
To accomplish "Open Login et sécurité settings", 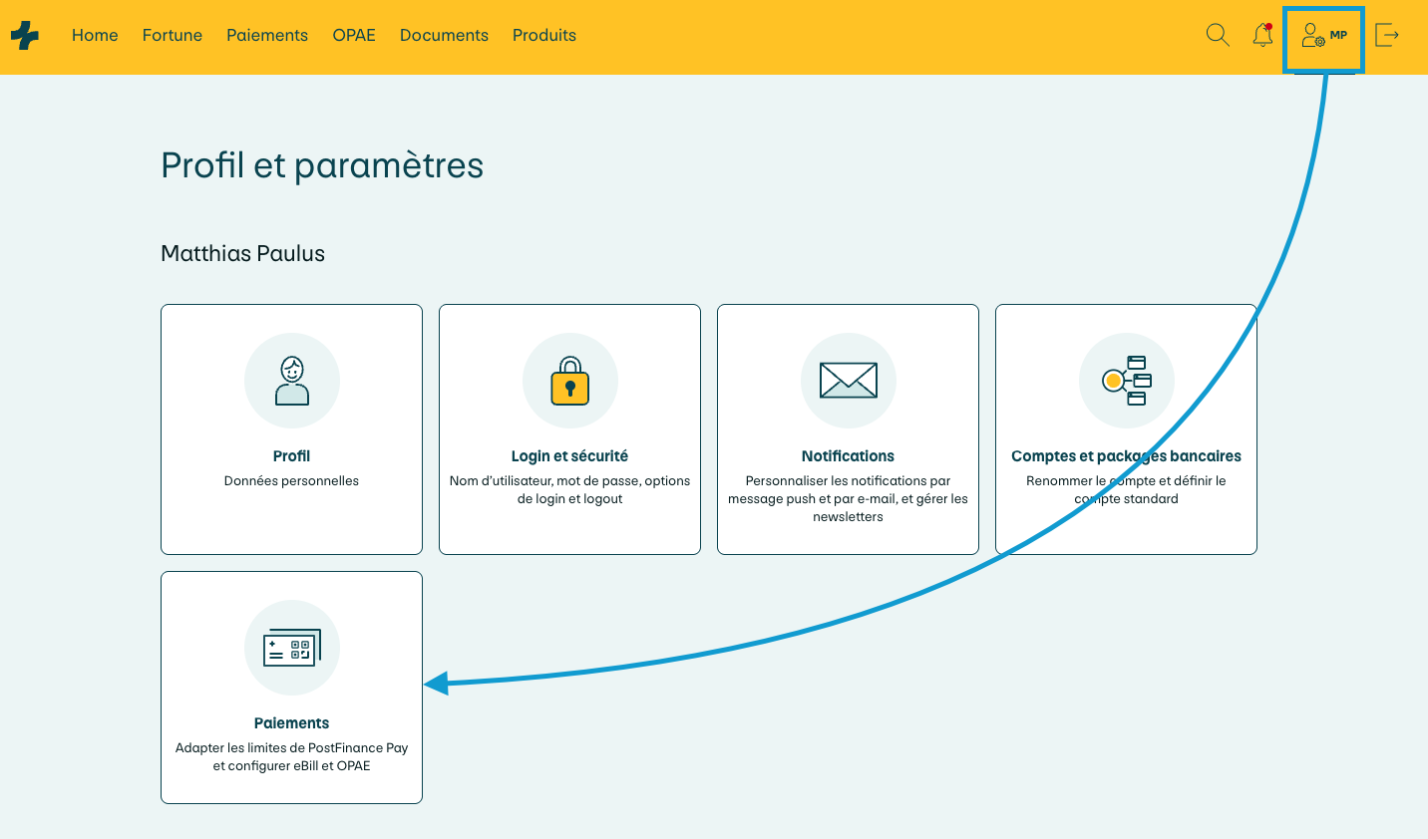I will coord(569,428).
